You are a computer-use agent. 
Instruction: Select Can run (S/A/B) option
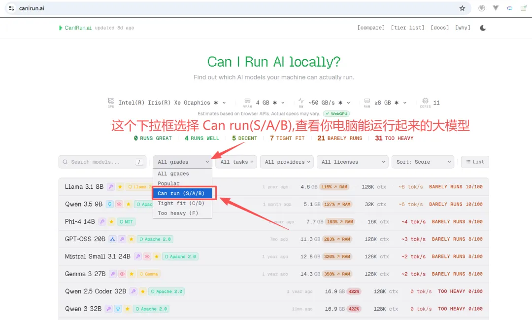[x=183, y=193]
